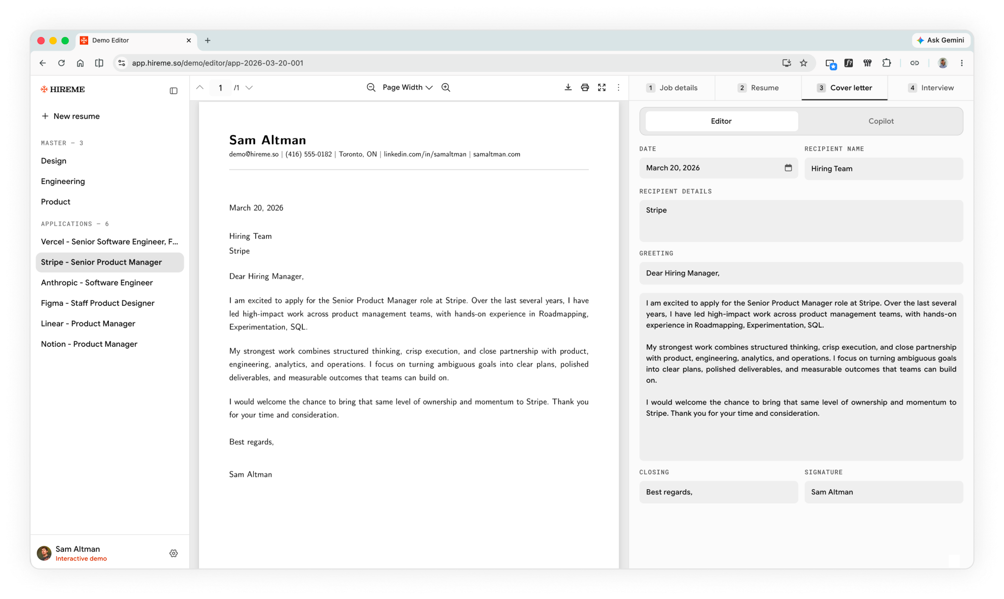Click the HIREME logo
Screen dimensions: 1004x599
point(63,89)
